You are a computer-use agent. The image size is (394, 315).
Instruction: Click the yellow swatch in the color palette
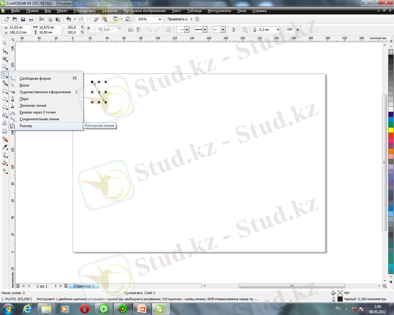click(x=391, y=130)
